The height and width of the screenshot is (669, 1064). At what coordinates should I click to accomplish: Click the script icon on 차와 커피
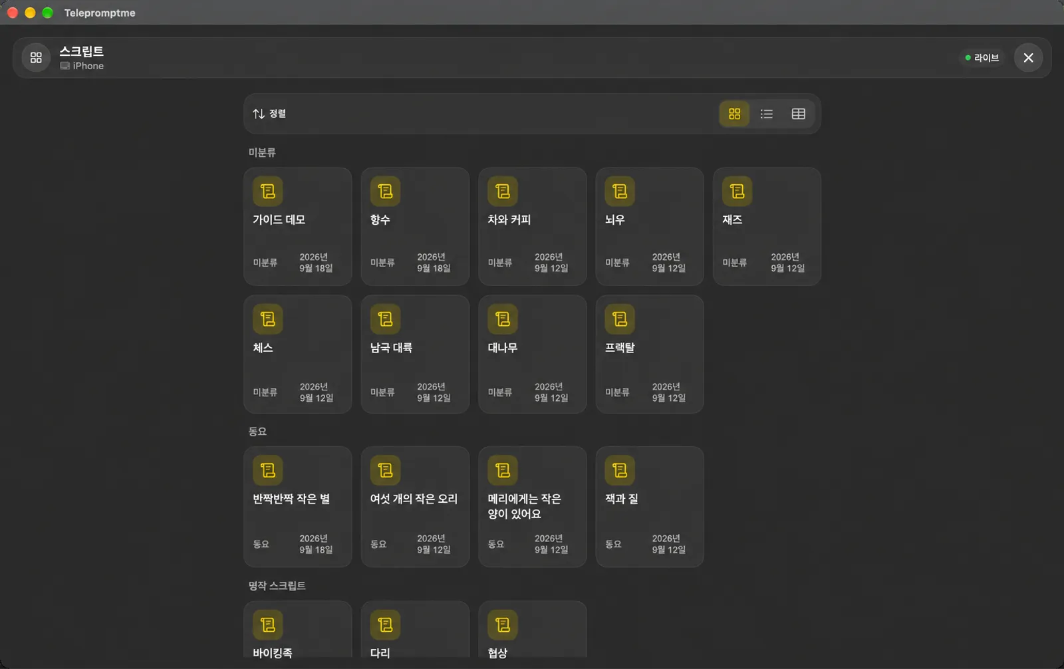point(503,192)
